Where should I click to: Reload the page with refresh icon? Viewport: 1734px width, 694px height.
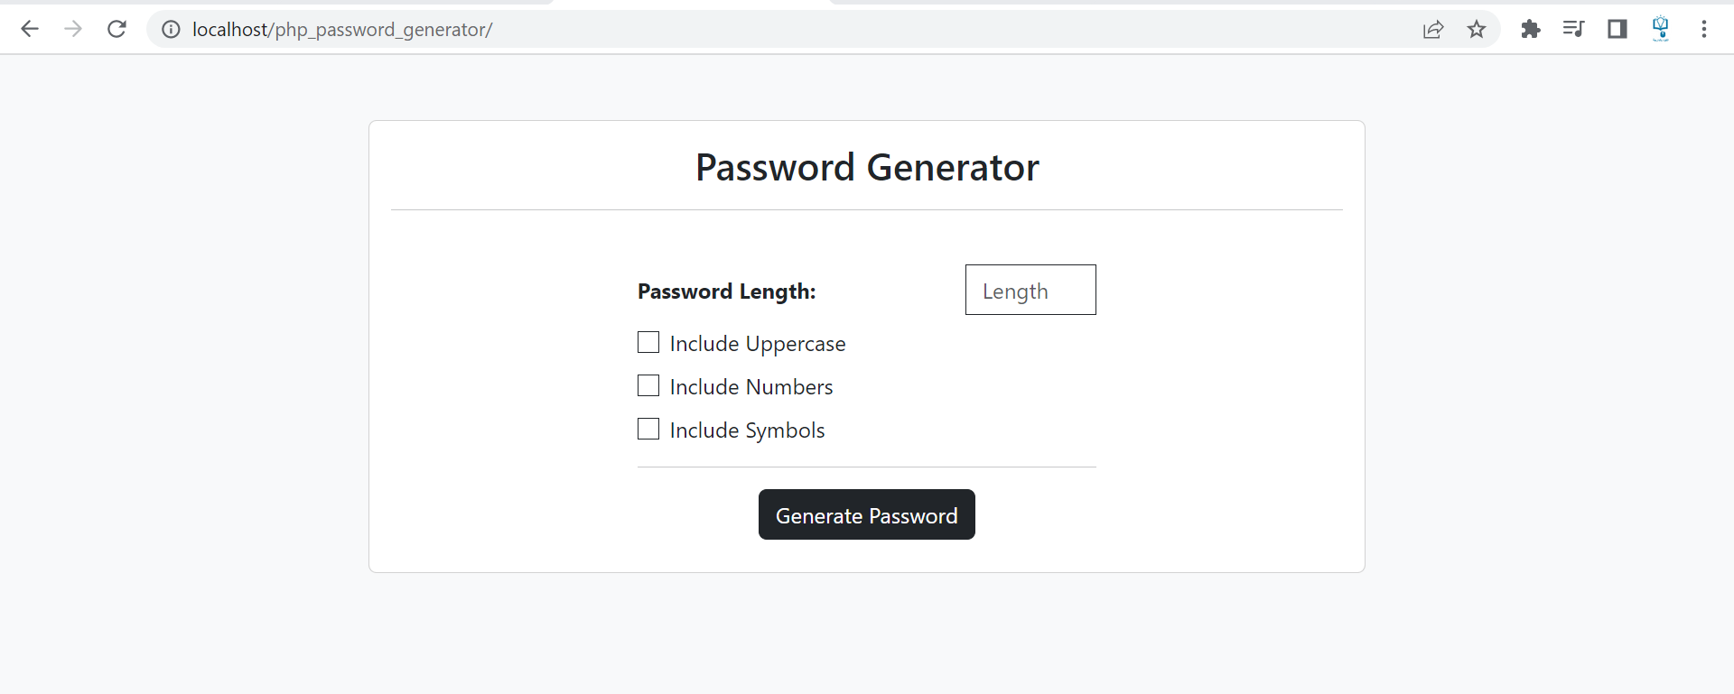[117, 29]
